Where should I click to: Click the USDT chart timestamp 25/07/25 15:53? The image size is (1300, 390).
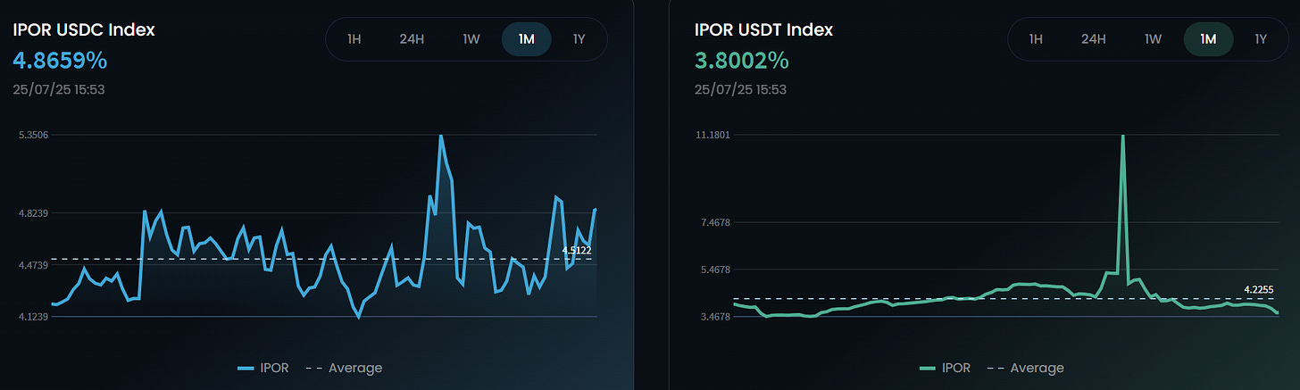coord(741,89)
